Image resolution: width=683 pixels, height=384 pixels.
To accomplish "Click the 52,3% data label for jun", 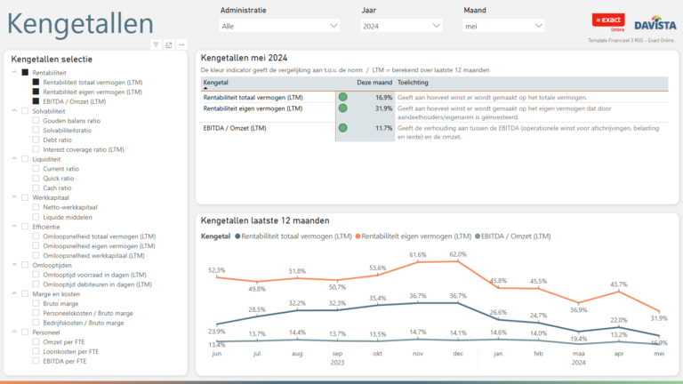I will [x=216, y=270].
